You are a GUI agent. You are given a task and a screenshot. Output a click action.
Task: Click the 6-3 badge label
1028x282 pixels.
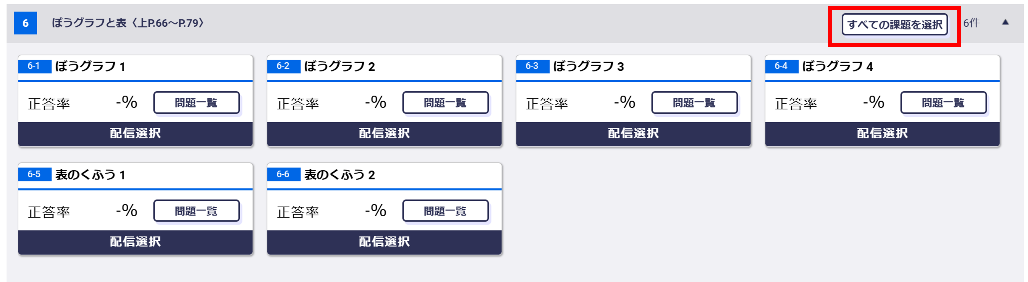pos(532,66)
